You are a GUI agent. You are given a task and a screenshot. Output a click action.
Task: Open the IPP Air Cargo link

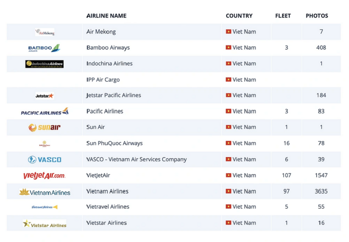click(103, 80)
